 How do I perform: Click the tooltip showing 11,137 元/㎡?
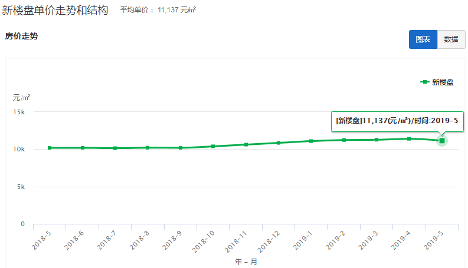tap(397, 121)
